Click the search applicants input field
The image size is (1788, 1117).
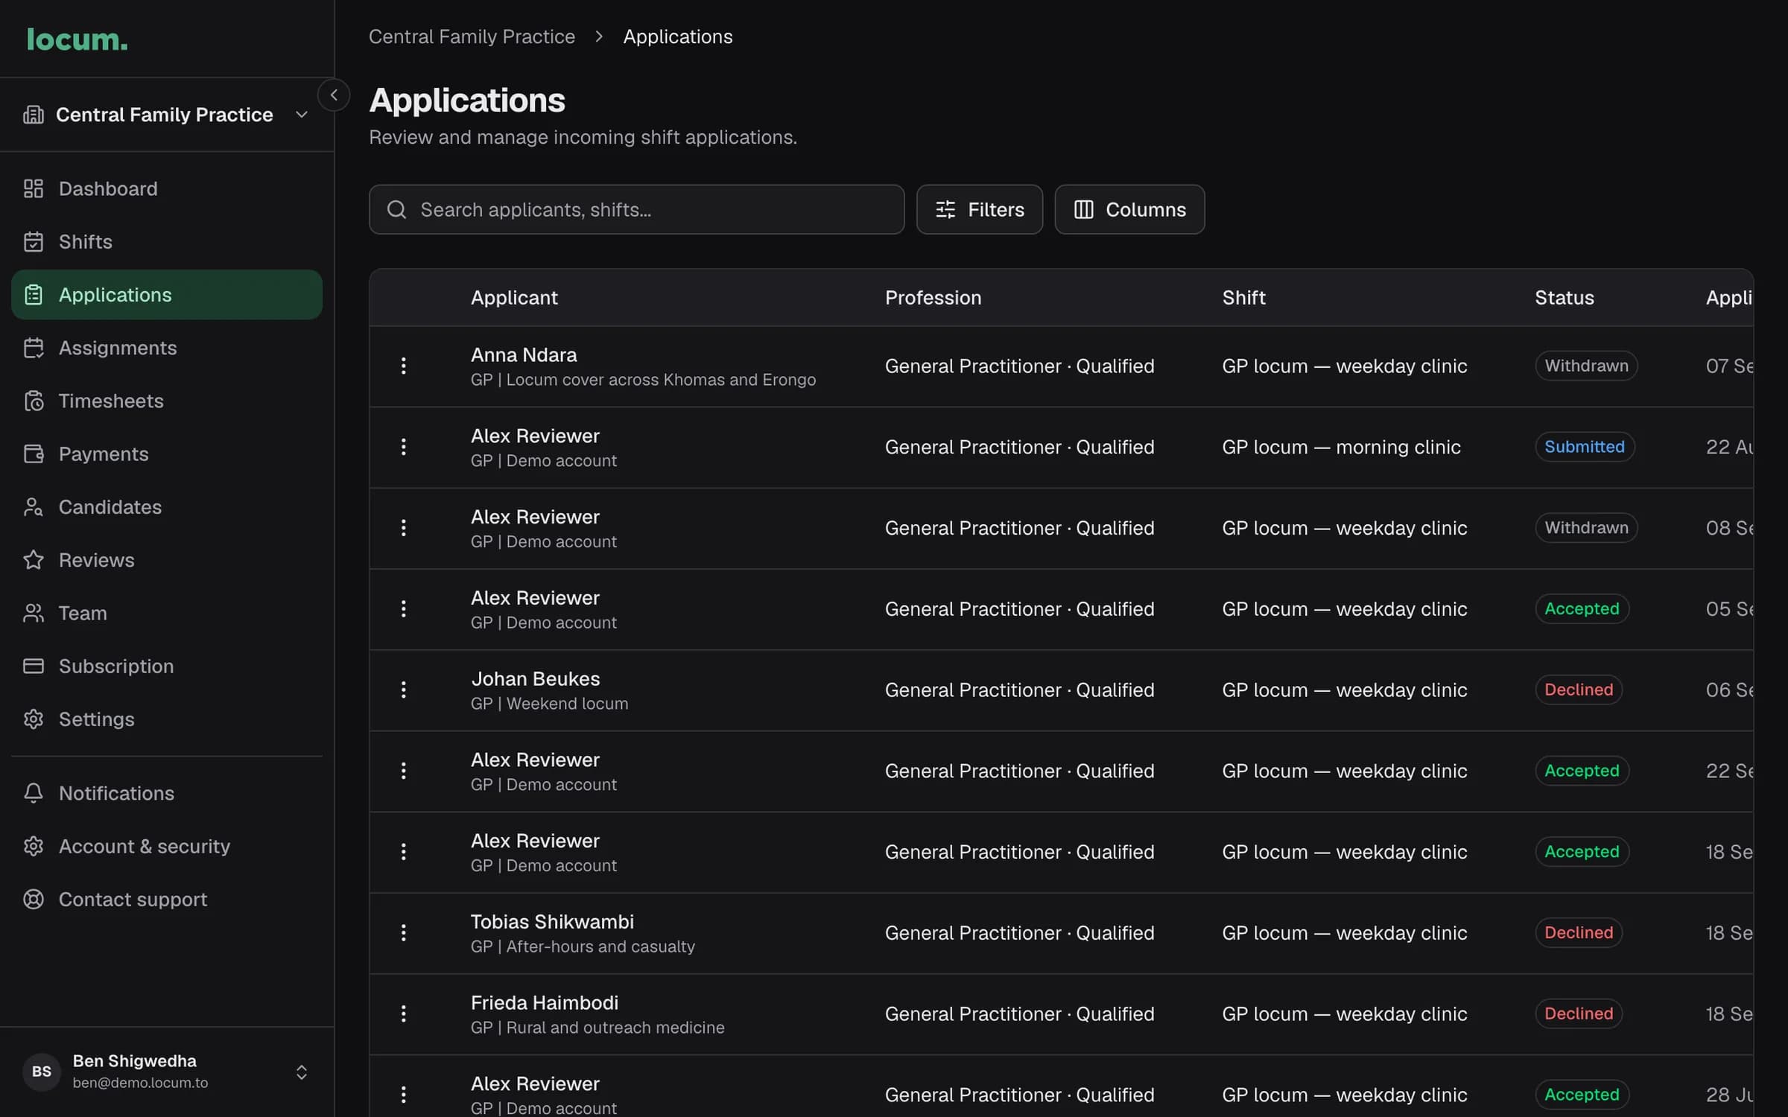(636, 209)
